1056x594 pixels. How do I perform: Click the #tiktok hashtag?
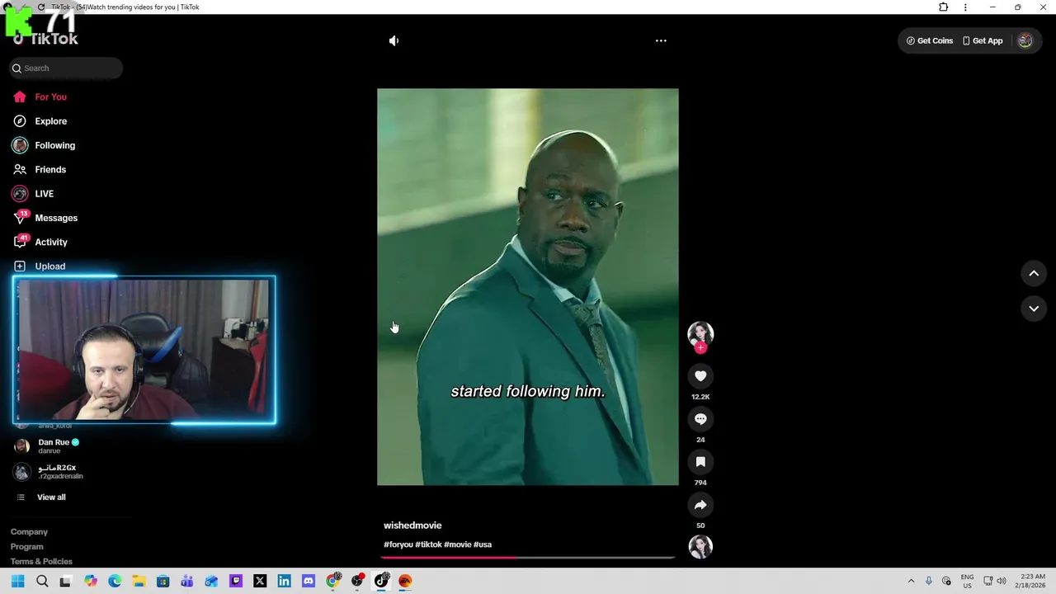click(x=429, y=544)
